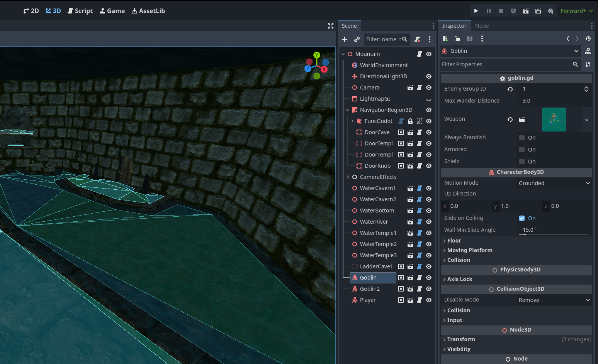Viewport: 598px width, 364px height.
Task: Hide the WaterCavern1 node
Action: coord(429,188)
